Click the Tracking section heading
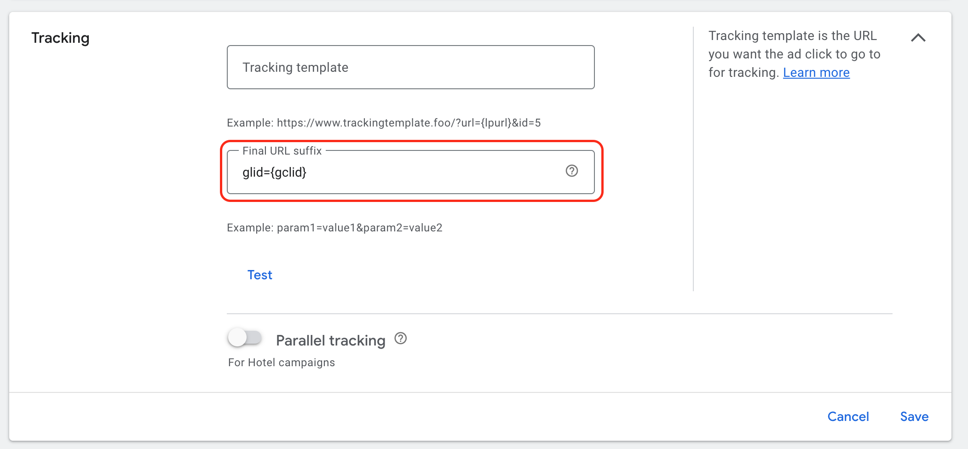The image size is (968, 449). pos(60,38)
